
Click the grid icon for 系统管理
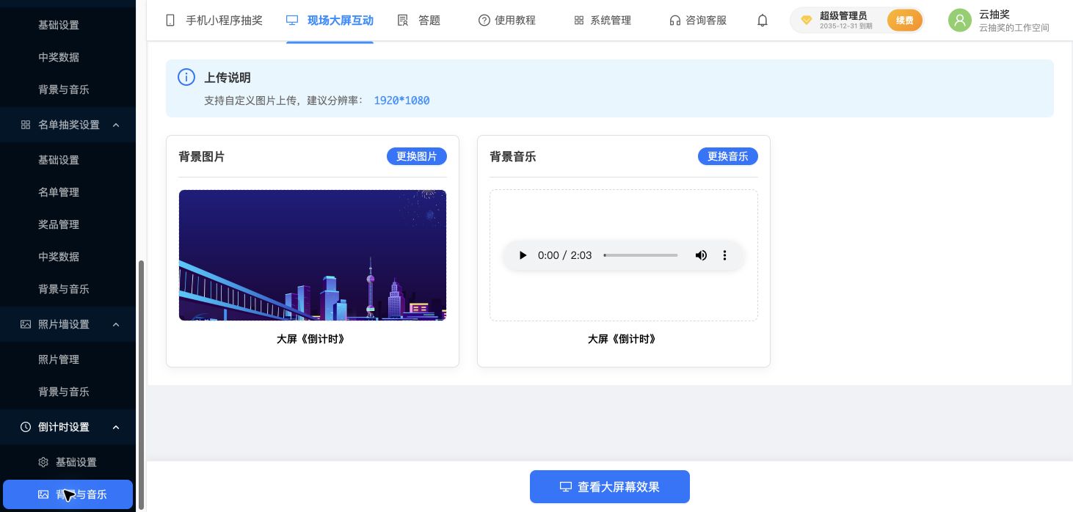point(579,21)
